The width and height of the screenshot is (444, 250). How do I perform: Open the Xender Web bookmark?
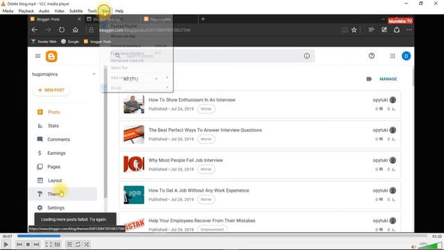click(44, 42)
